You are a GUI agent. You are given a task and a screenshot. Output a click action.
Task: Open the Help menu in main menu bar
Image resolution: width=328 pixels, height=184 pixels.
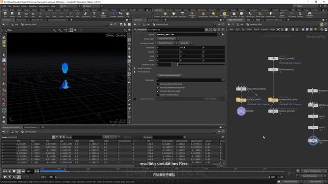53,6
